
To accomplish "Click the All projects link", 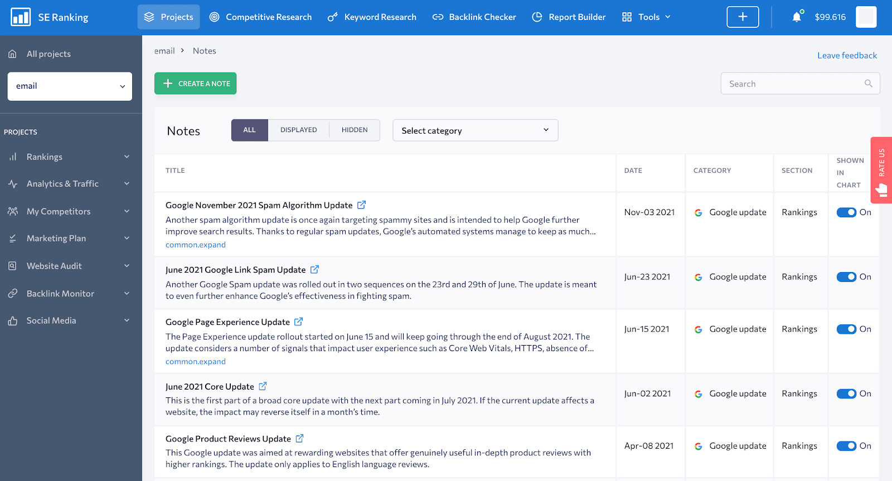I will (x=49, y=54).
